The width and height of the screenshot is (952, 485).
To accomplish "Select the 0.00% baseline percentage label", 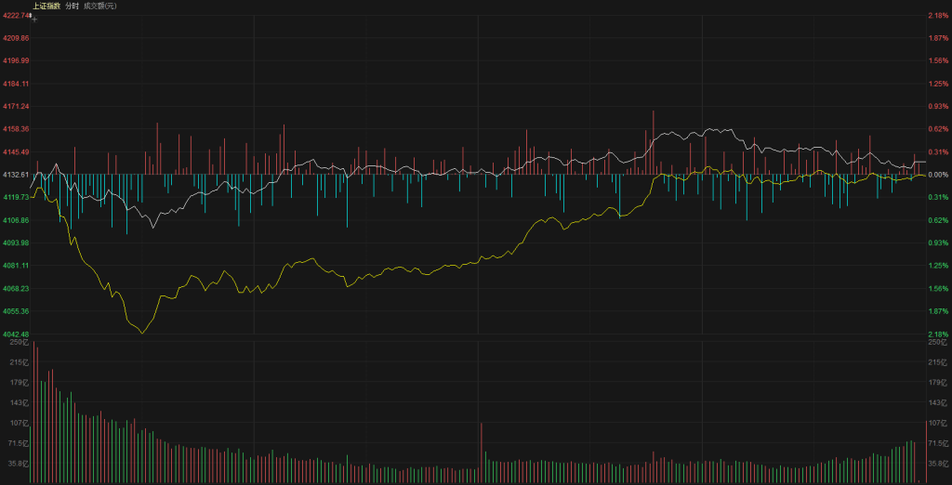I will click(936, 175).
